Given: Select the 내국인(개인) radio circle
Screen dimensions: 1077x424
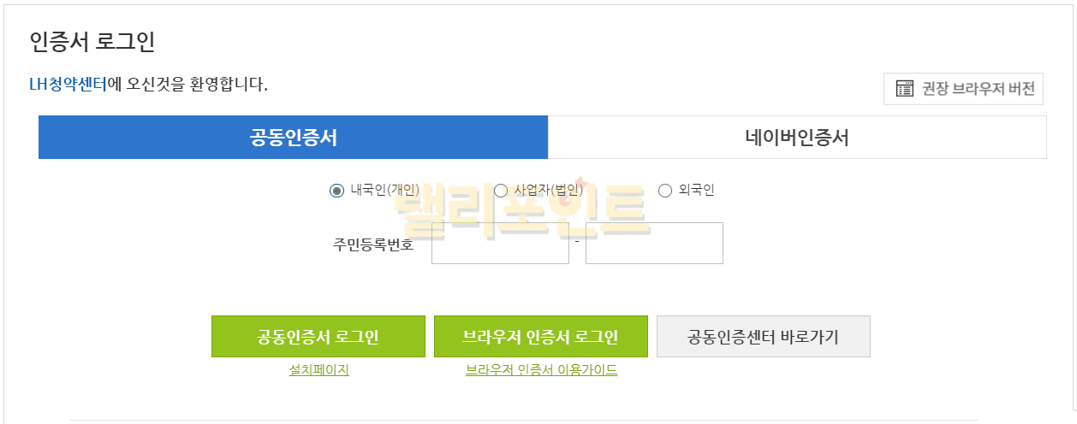Looking at the screenshot, I should (x=336, y=191).
